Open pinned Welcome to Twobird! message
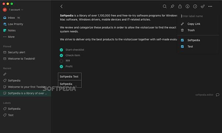 [21, 59]
